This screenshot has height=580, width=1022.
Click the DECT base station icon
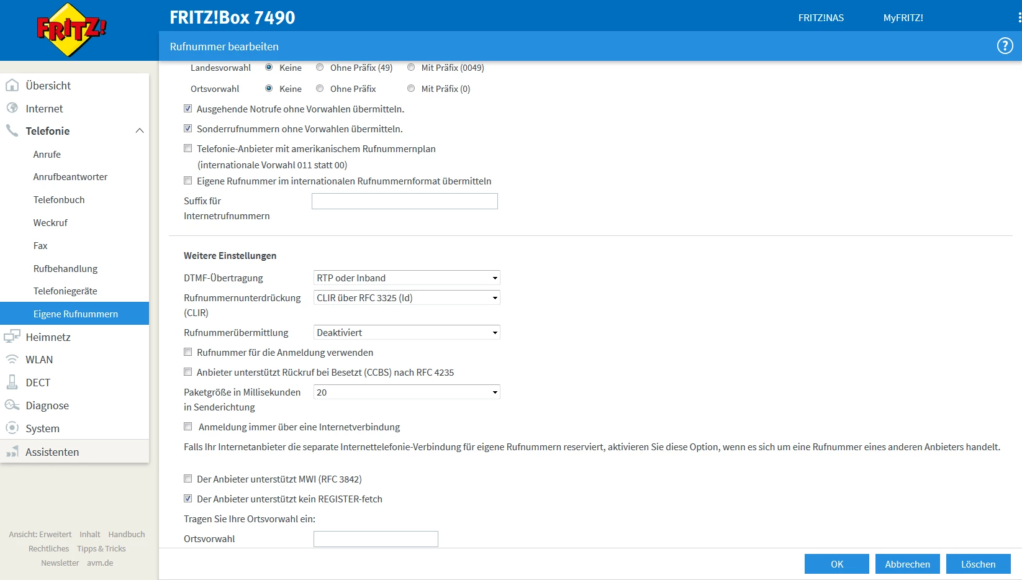[12, 382]
